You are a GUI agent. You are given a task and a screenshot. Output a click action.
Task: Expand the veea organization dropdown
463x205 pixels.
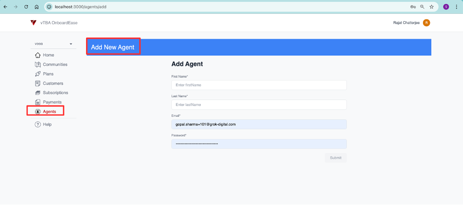(x=53, y=44)
